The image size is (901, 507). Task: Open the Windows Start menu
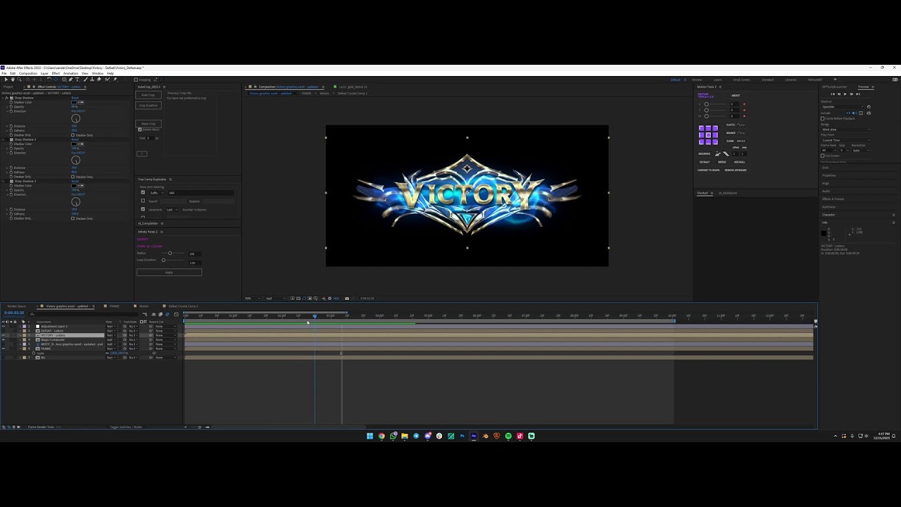(x=370, y=436)
